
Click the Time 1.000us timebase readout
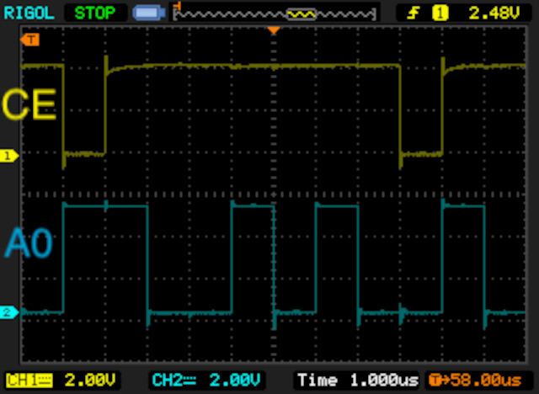pos(358,381)
